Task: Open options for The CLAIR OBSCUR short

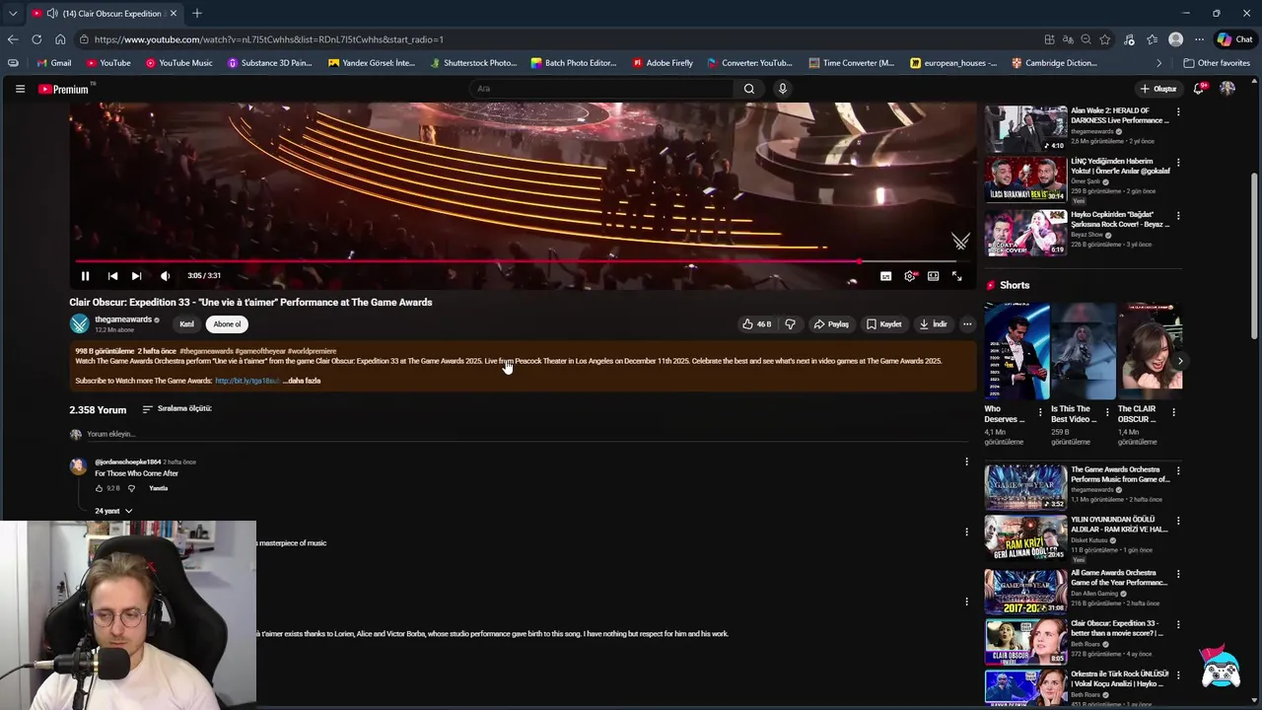Action: click(1173, 412)
